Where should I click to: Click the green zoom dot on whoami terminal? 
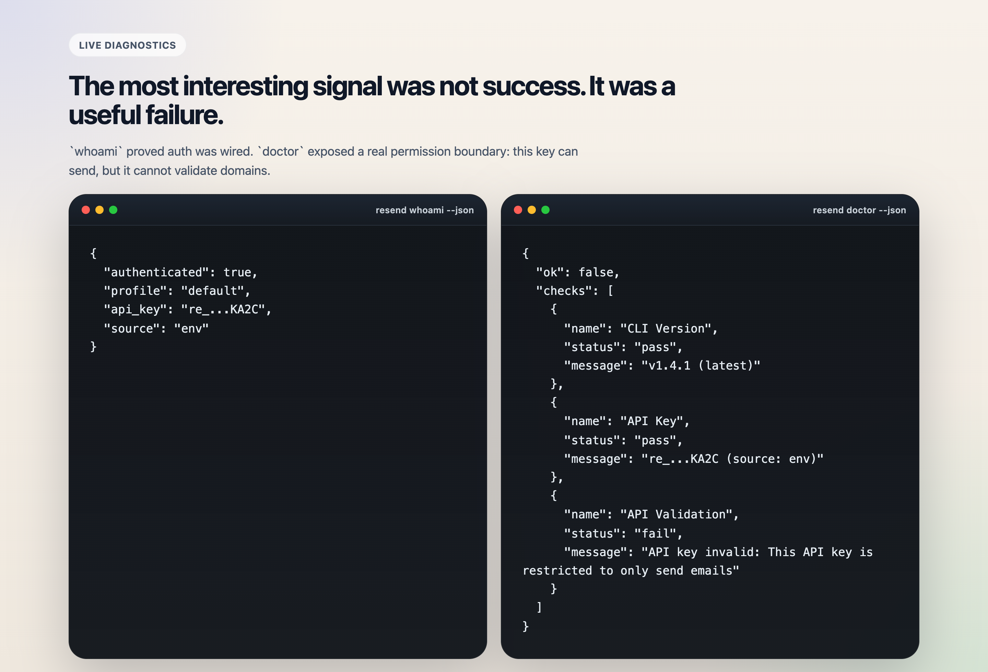(114, 209)
